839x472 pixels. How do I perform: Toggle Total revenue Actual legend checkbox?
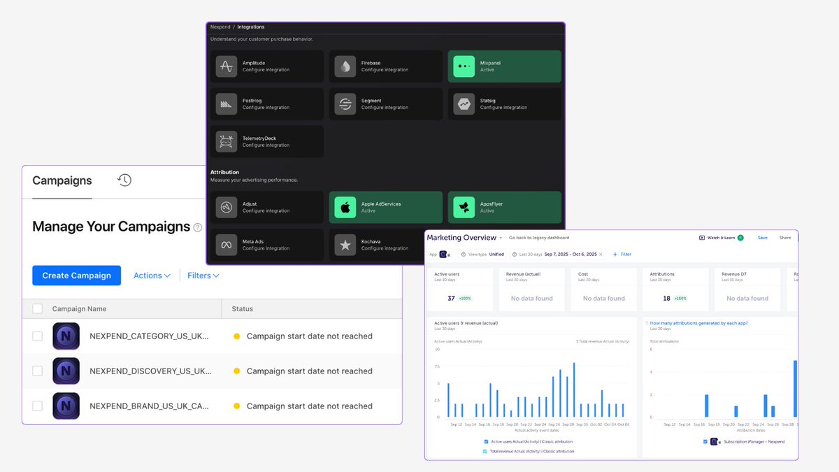click(485, 452)
